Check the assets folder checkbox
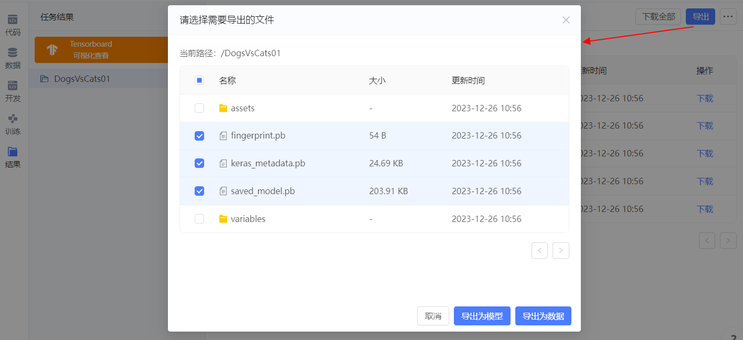The height and width of the screenshot is (340, 743). (x=199, y=108)
